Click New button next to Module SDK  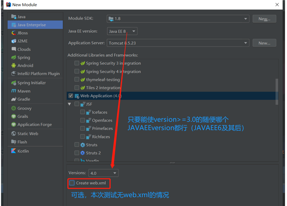264,19
